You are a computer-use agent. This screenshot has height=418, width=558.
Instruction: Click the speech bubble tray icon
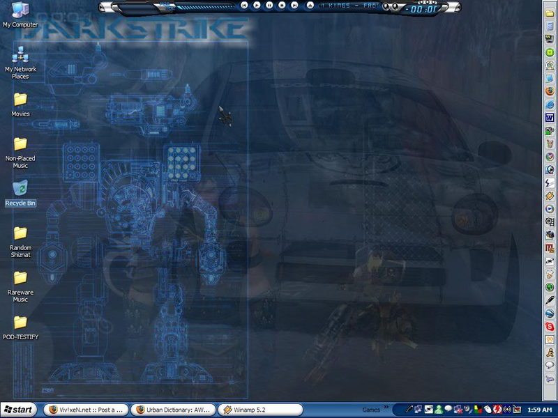pos(448,410)
